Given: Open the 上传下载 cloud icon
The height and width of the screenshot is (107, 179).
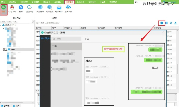Looking at the screenshot, I should pyautogui.click(x=68, y=7).
